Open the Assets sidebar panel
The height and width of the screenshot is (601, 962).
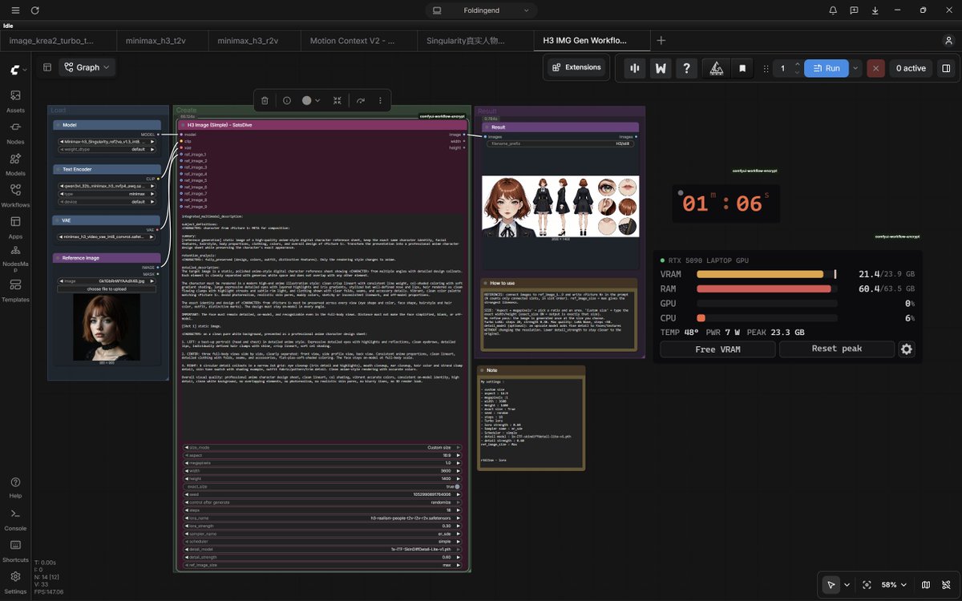coord(15,100)
